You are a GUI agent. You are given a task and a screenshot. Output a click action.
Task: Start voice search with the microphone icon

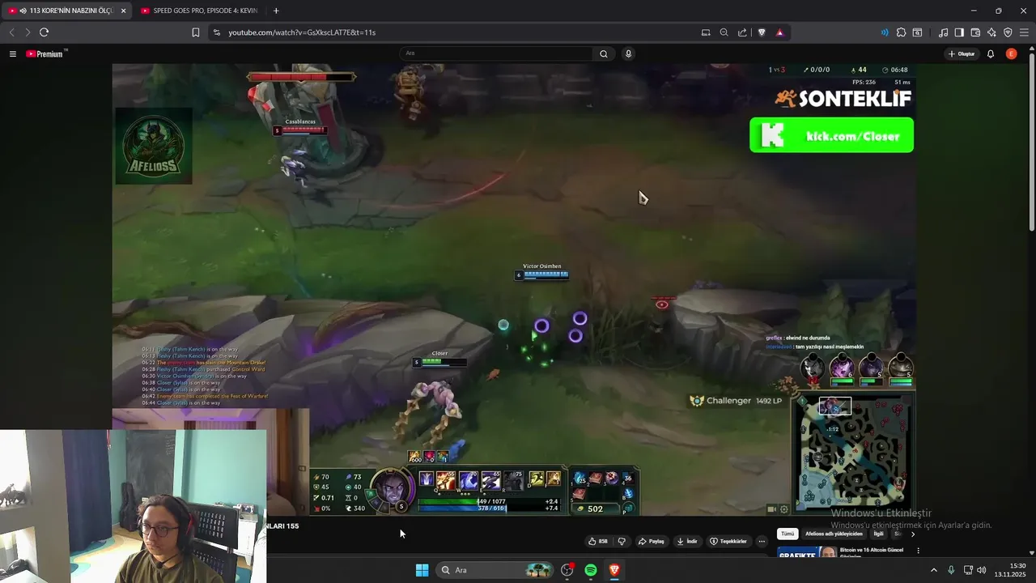(628, 53)
